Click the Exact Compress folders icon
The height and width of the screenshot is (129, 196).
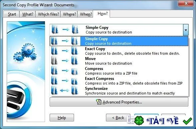pos(65,81)
